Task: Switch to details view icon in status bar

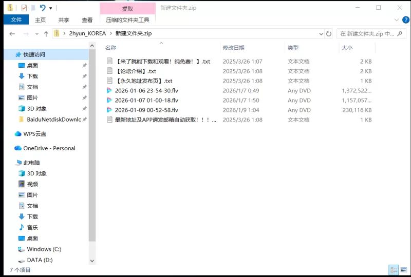Action: click(x=394, y=270)
